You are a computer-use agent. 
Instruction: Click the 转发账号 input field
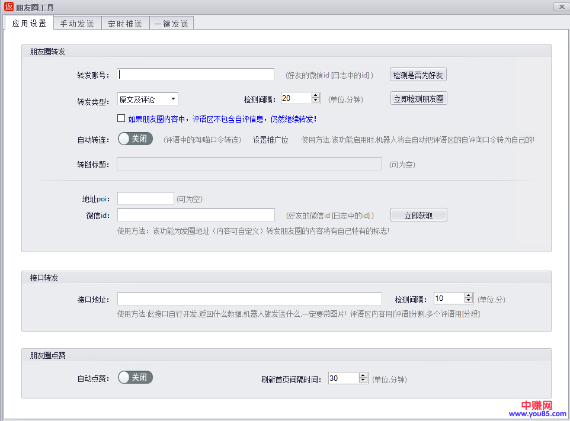(x=196, y=75)
